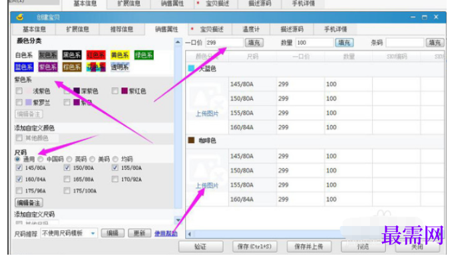Click the 编辑备注 button under sizes

click(29, 203)
